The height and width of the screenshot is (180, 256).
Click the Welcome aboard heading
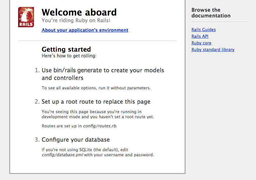[x=79, y=12]
